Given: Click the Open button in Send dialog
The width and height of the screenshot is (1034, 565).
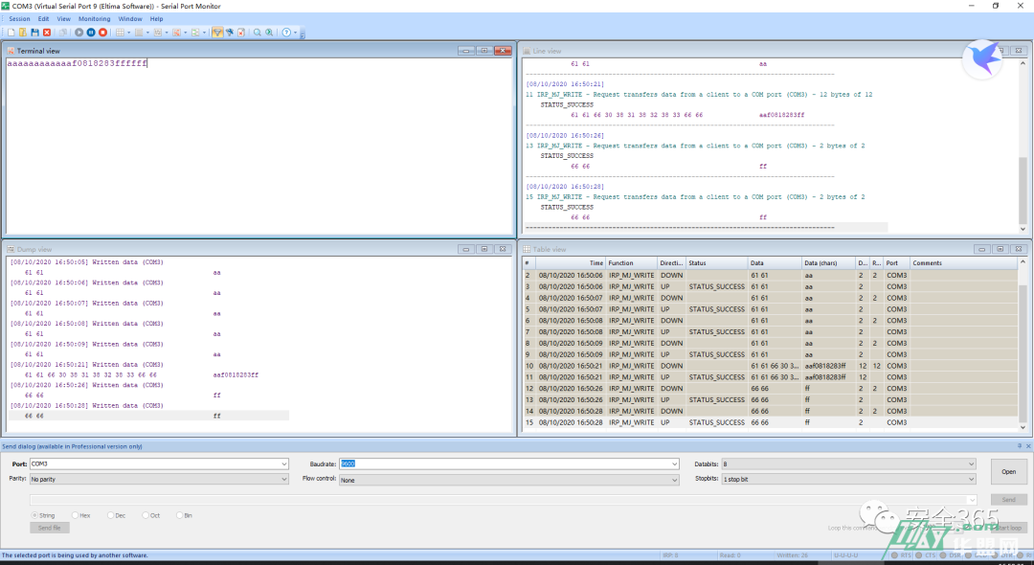Looking at the screenshot, I should pyautogui.click(x=1008, y=471).
